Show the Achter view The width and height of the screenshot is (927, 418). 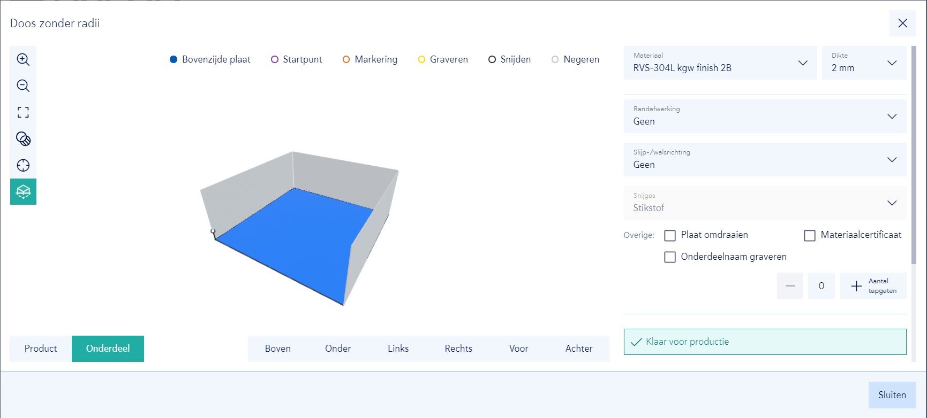578,349
